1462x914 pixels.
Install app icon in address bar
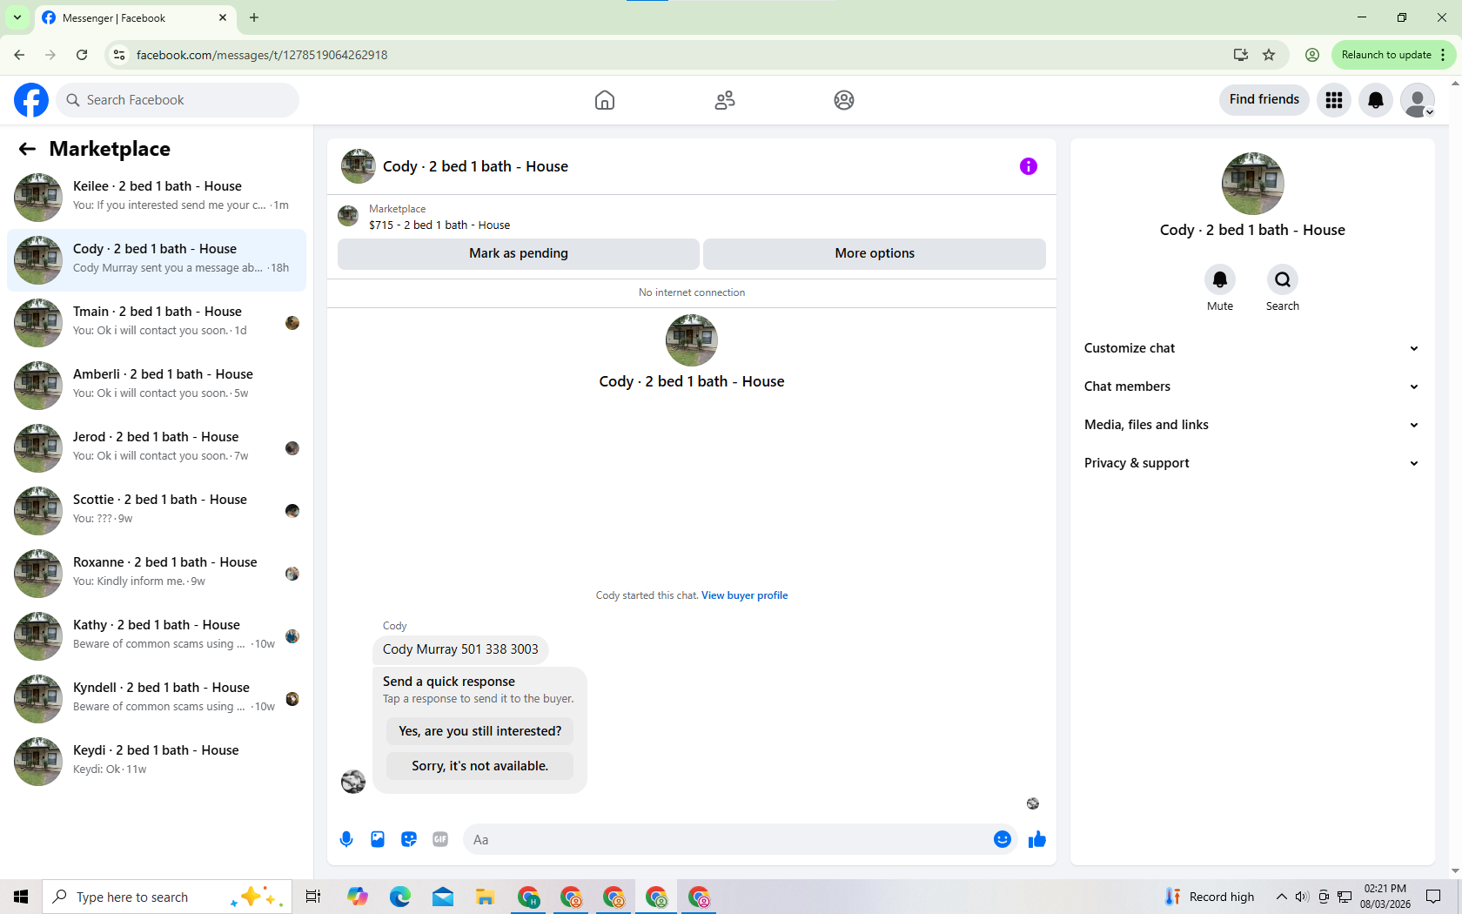1241,55
